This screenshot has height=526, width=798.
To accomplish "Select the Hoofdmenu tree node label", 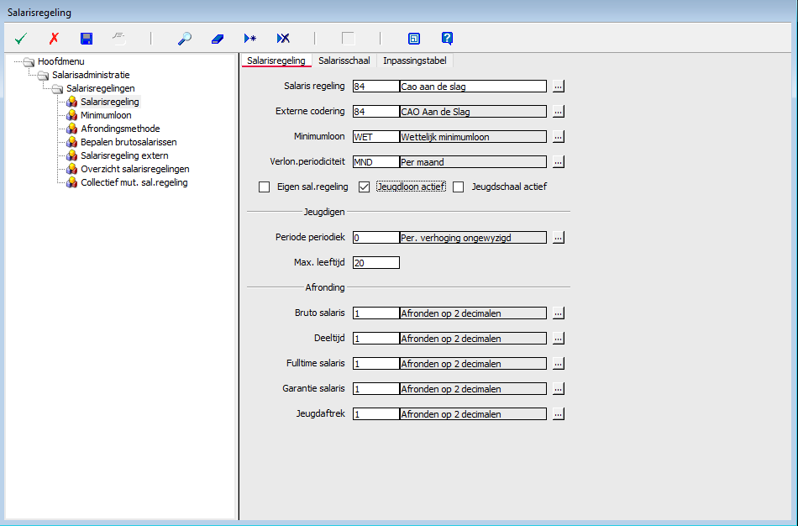I will pos(61,61).
